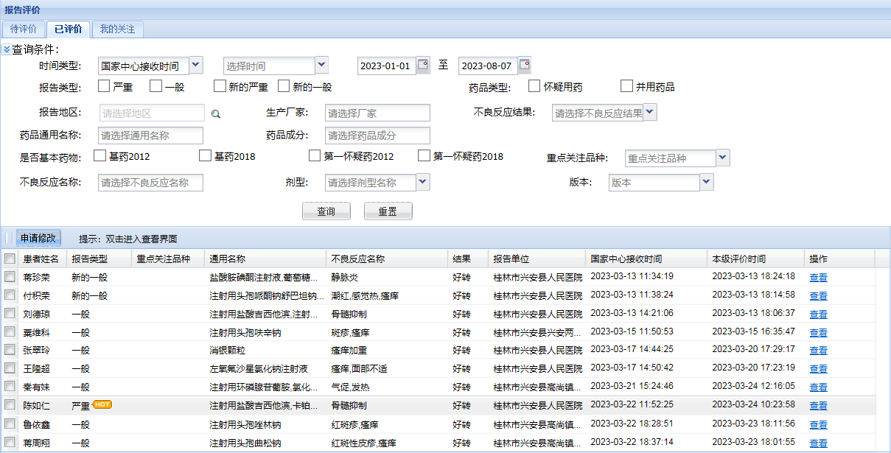Image resolution: width=891 pixels, height=453 pixels.
Task: Expand the 时间类型 dropdown arrow
Action: click(x=195, y=66)
